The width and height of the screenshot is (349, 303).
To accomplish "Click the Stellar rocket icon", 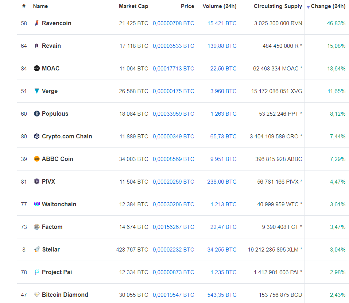I will 37,249.
